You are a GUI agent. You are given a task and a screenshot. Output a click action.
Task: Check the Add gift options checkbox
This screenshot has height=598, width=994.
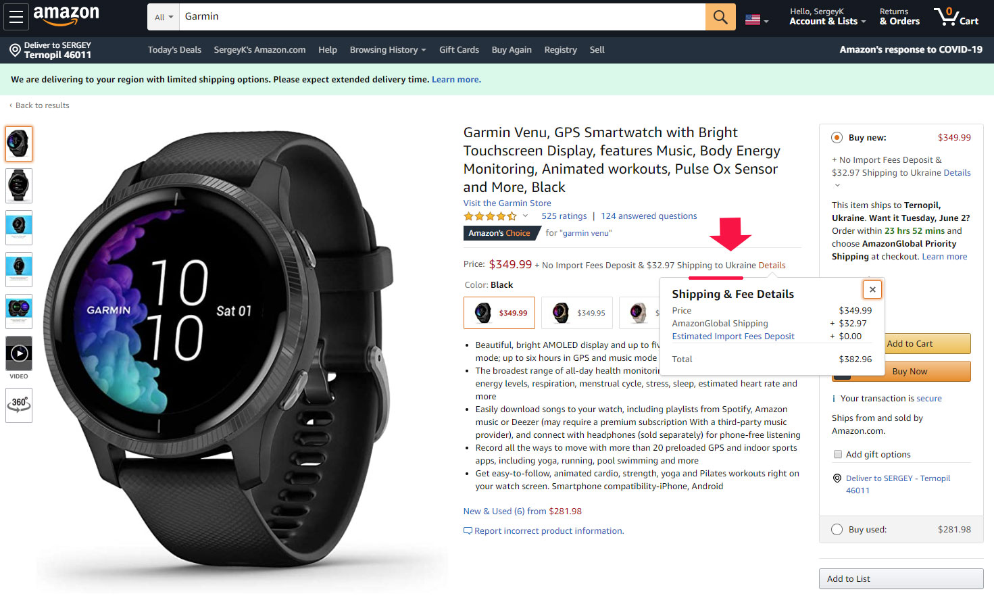click(838, 454)
